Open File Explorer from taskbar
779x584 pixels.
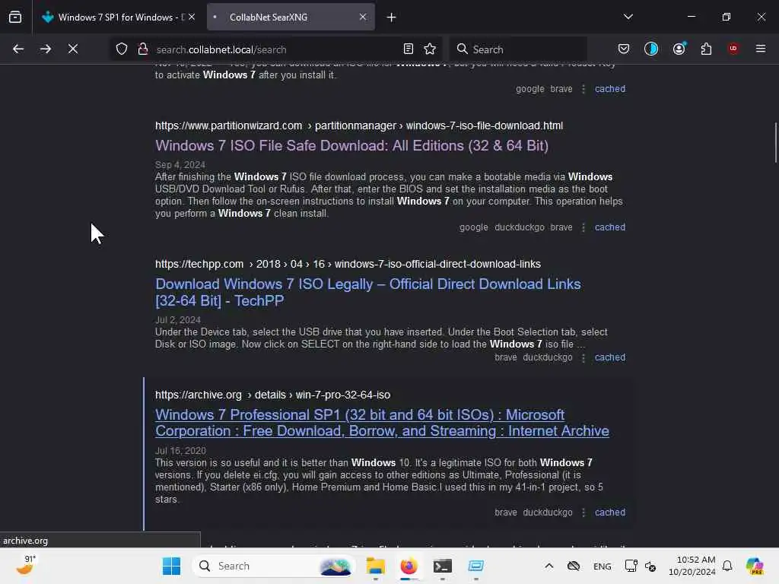click(376, 566)
